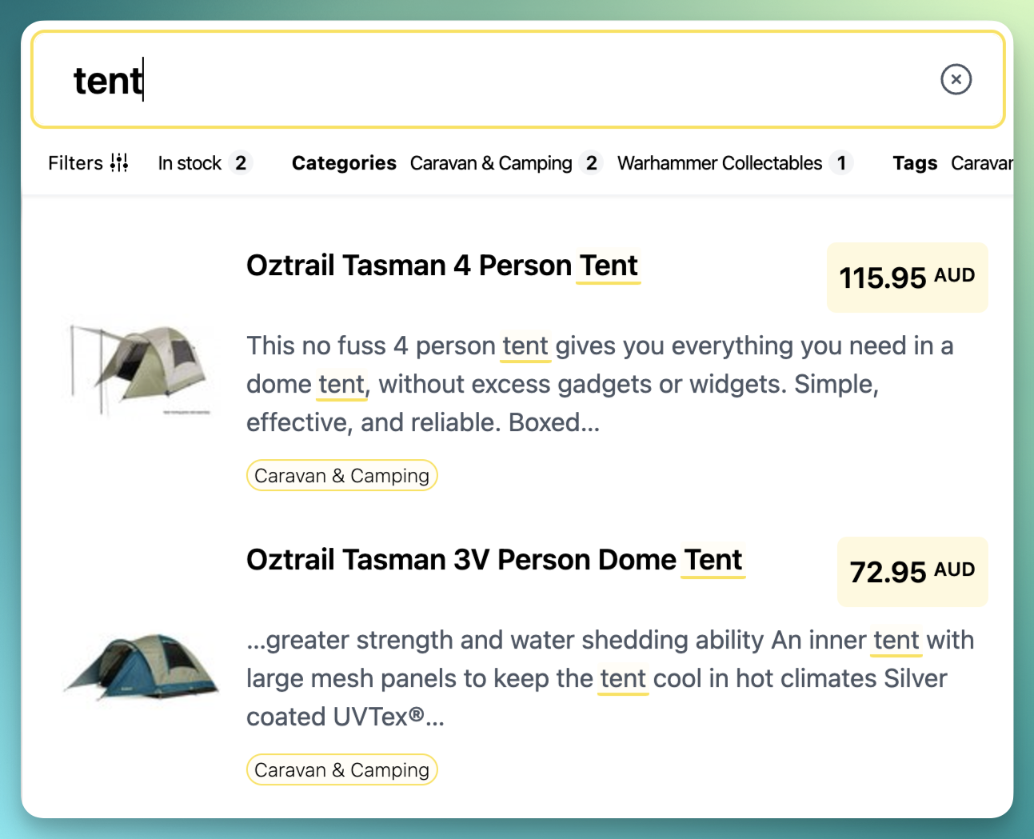Select Caravan & Camping tag under 3V Dome Tent

(341, 770)
